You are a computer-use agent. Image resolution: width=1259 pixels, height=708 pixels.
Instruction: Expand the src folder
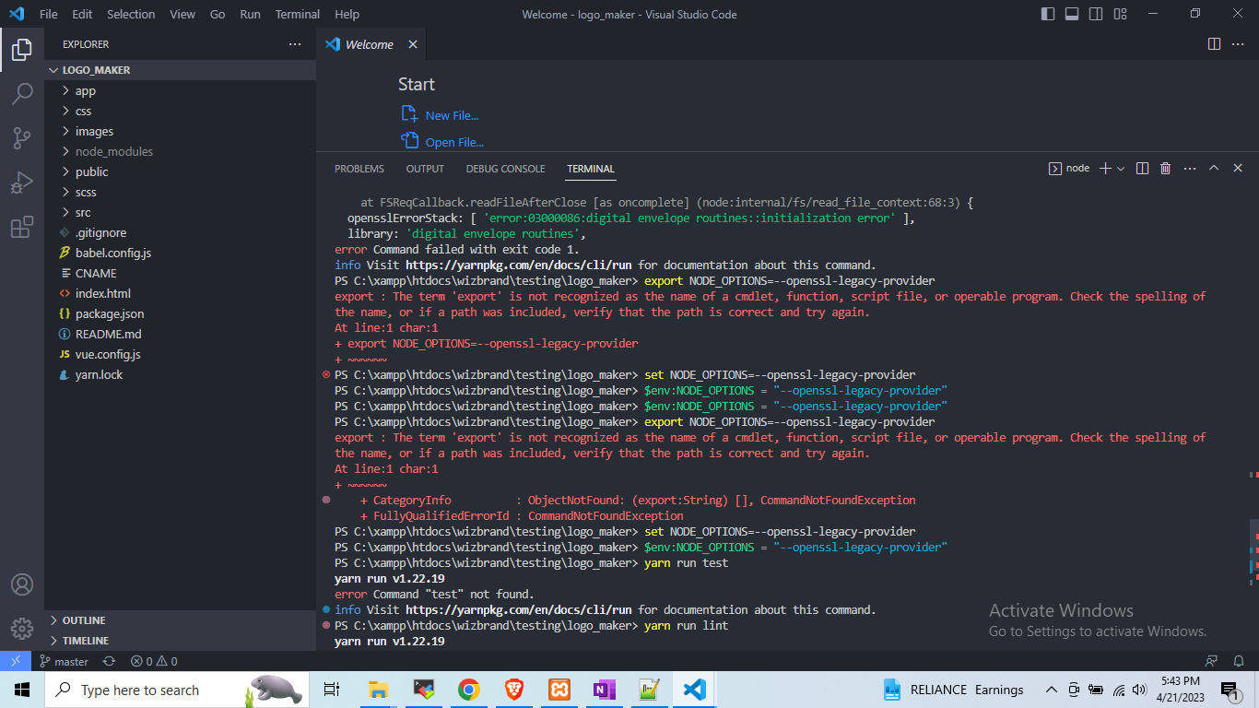[x=83, y=212]
